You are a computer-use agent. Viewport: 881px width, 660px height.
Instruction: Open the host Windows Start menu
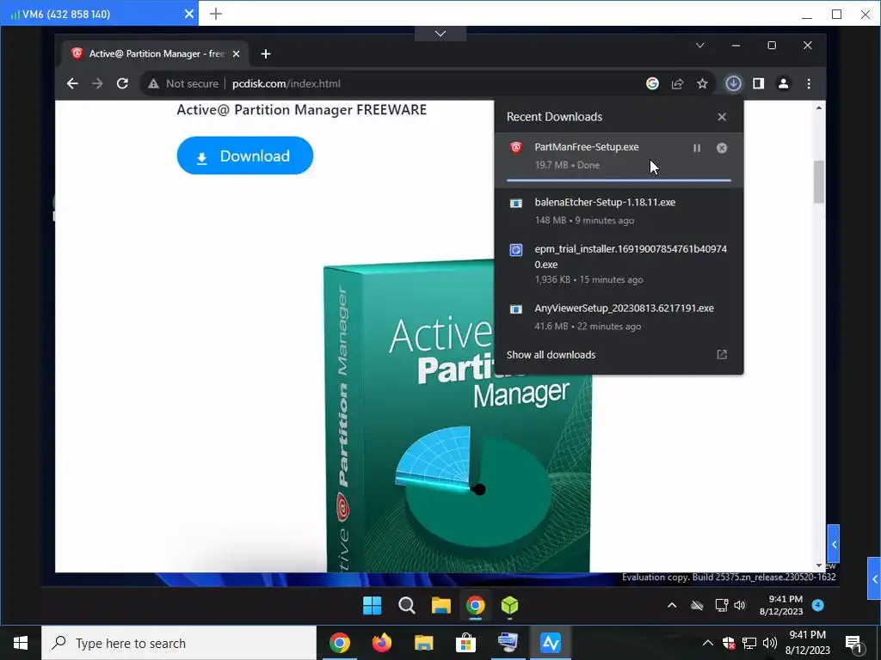pos(21,643)
